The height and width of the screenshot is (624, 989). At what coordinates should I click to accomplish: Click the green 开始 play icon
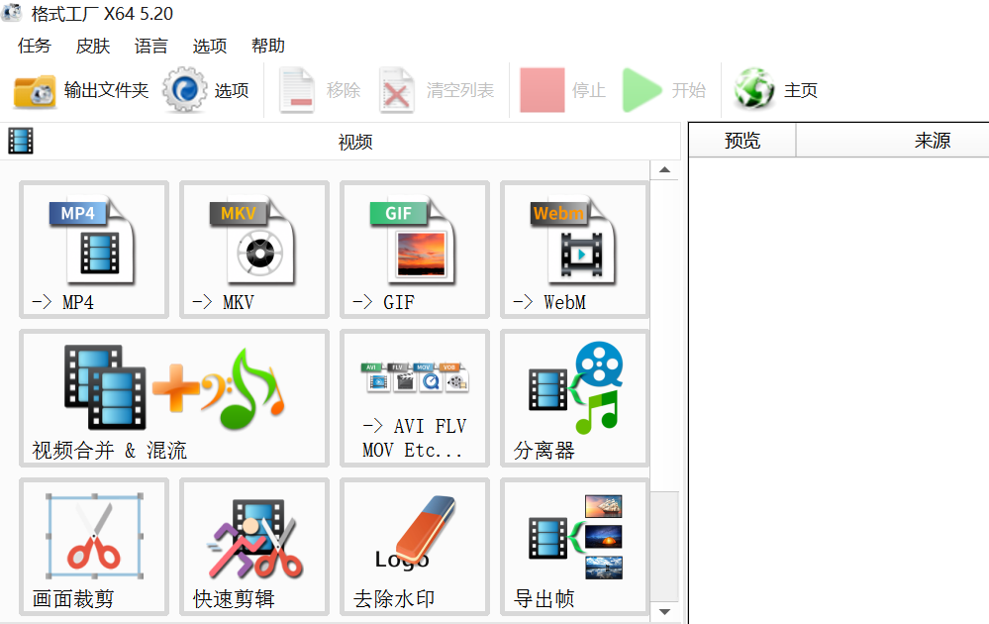[x=642, y=90]
